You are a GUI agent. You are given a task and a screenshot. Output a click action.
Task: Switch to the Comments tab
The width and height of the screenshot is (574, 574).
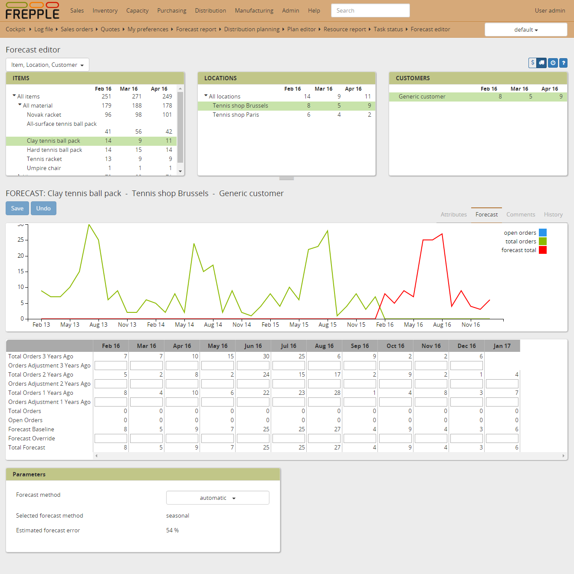[521, 214]
